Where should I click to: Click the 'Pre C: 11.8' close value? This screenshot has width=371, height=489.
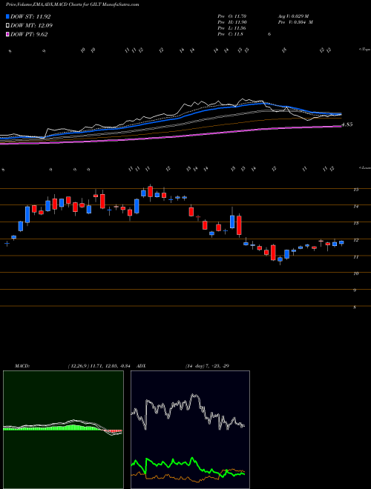point(231,34)
